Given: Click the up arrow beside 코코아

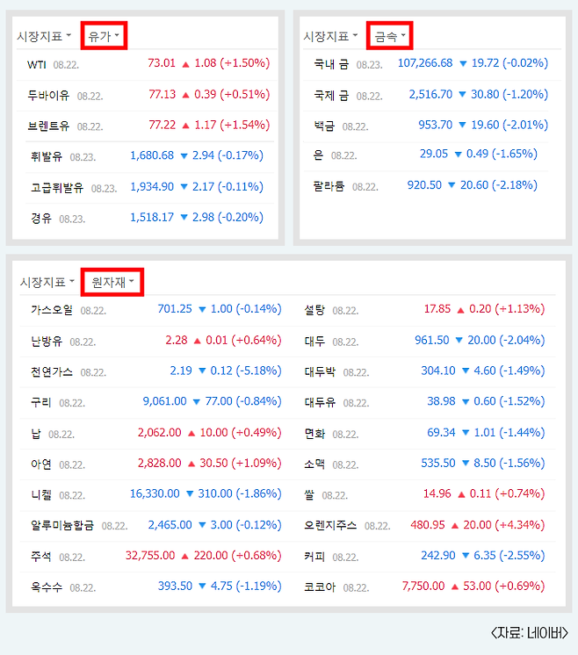Looking at the screenshot, I should [455, 587].
